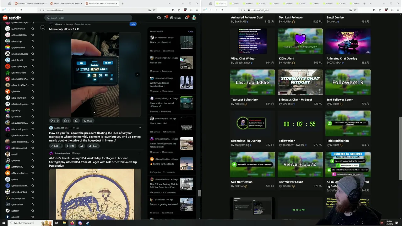The width and height of the screenshot is (402, 226).
Task: Upvote the 50 year mortgages post
Action: click(x=52, y=146)
